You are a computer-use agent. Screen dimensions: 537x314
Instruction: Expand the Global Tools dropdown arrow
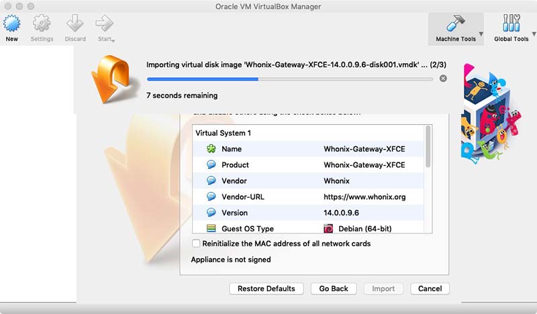coord(534,34)
